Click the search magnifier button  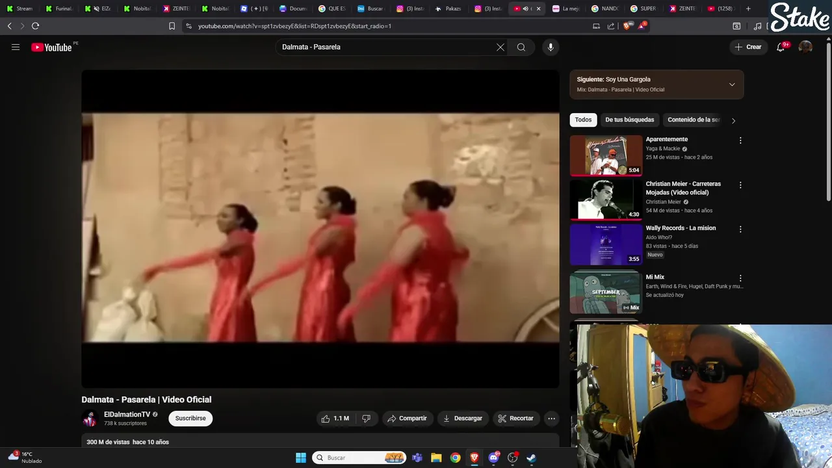click(x=521, y=47)
